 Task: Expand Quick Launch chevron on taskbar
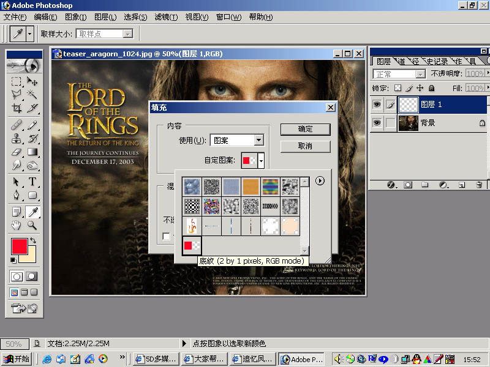(x=122, y=357)
